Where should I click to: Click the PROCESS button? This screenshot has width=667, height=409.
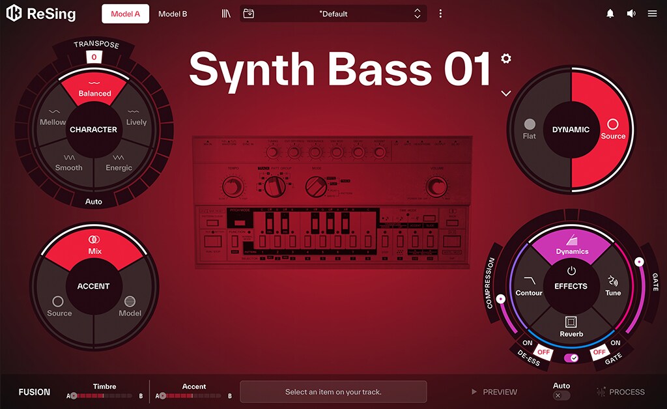[621, 392]
